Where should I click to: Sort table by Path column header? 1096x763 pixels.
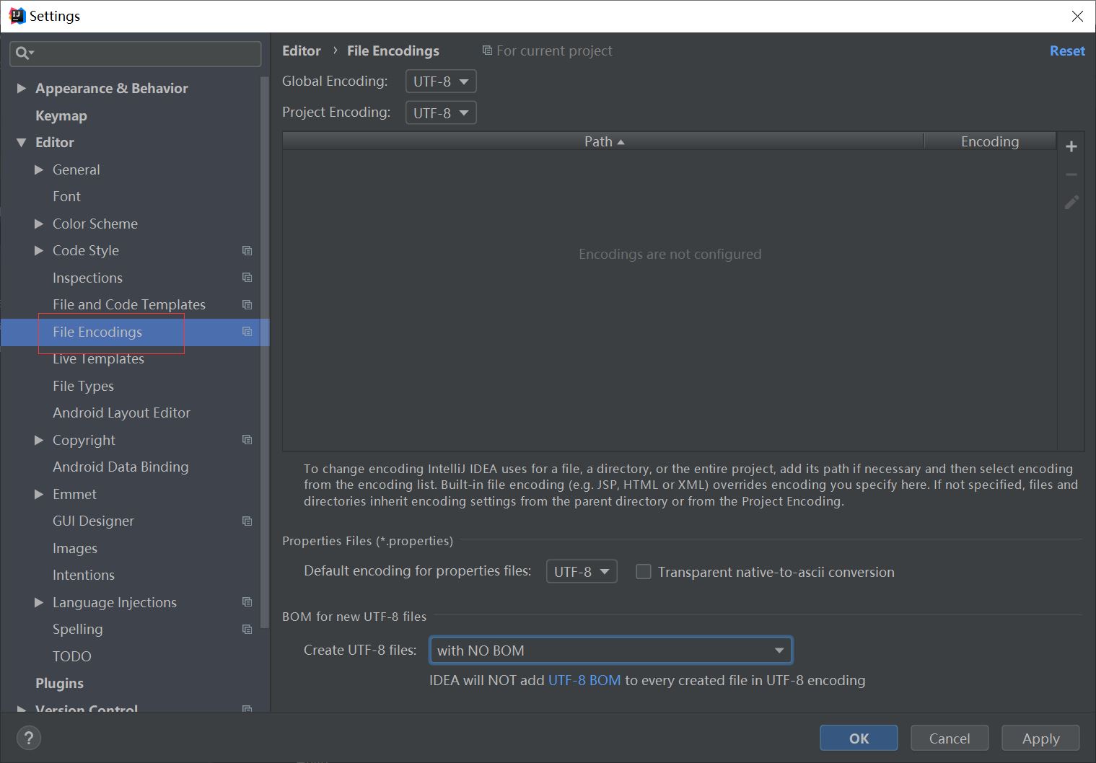pyautogui.click(x=603, y=141)
